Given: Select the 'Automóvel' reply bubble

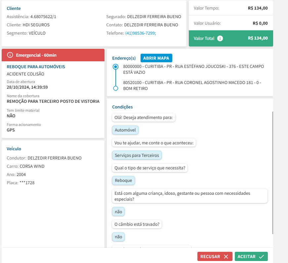Looking at the screenshot, I should click(x=125, y=130).
